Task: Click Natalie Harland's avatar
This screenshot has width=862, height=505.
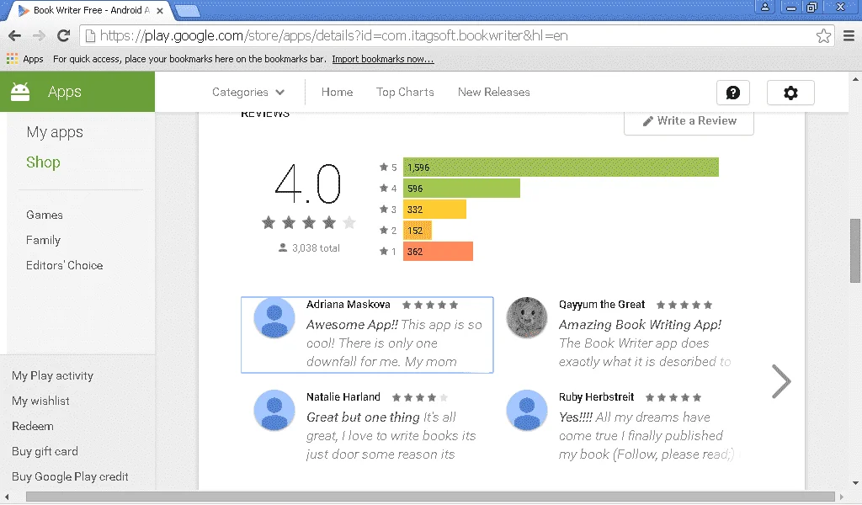Action: coord(274,411)
